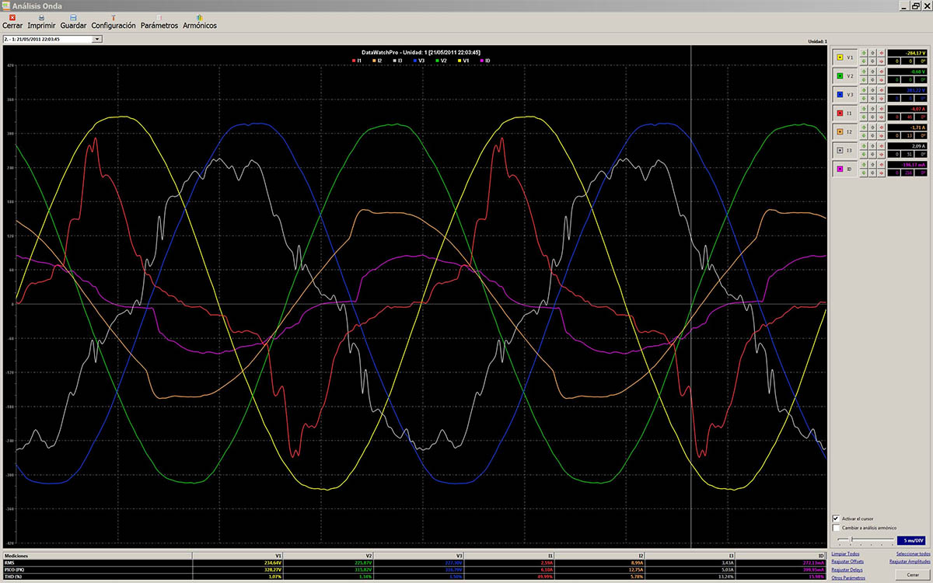Open the capture date selector dropdown

click(x=97, y=38)
